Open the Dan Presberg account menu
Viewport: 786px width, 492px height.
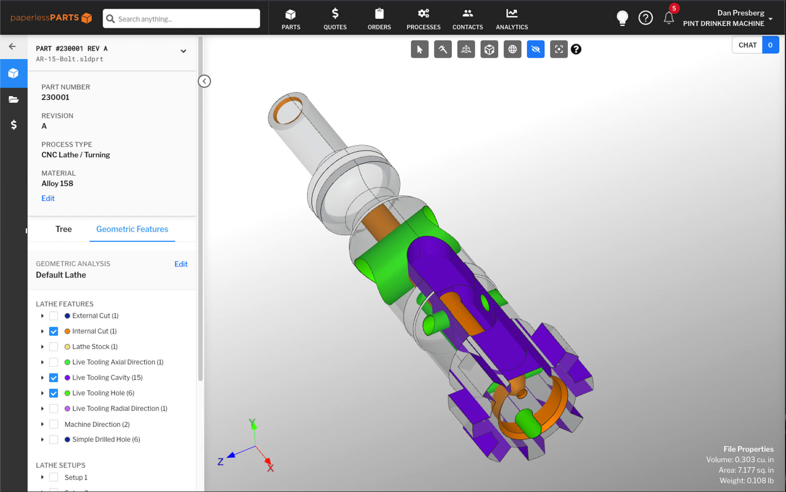[x=728, y=18]
